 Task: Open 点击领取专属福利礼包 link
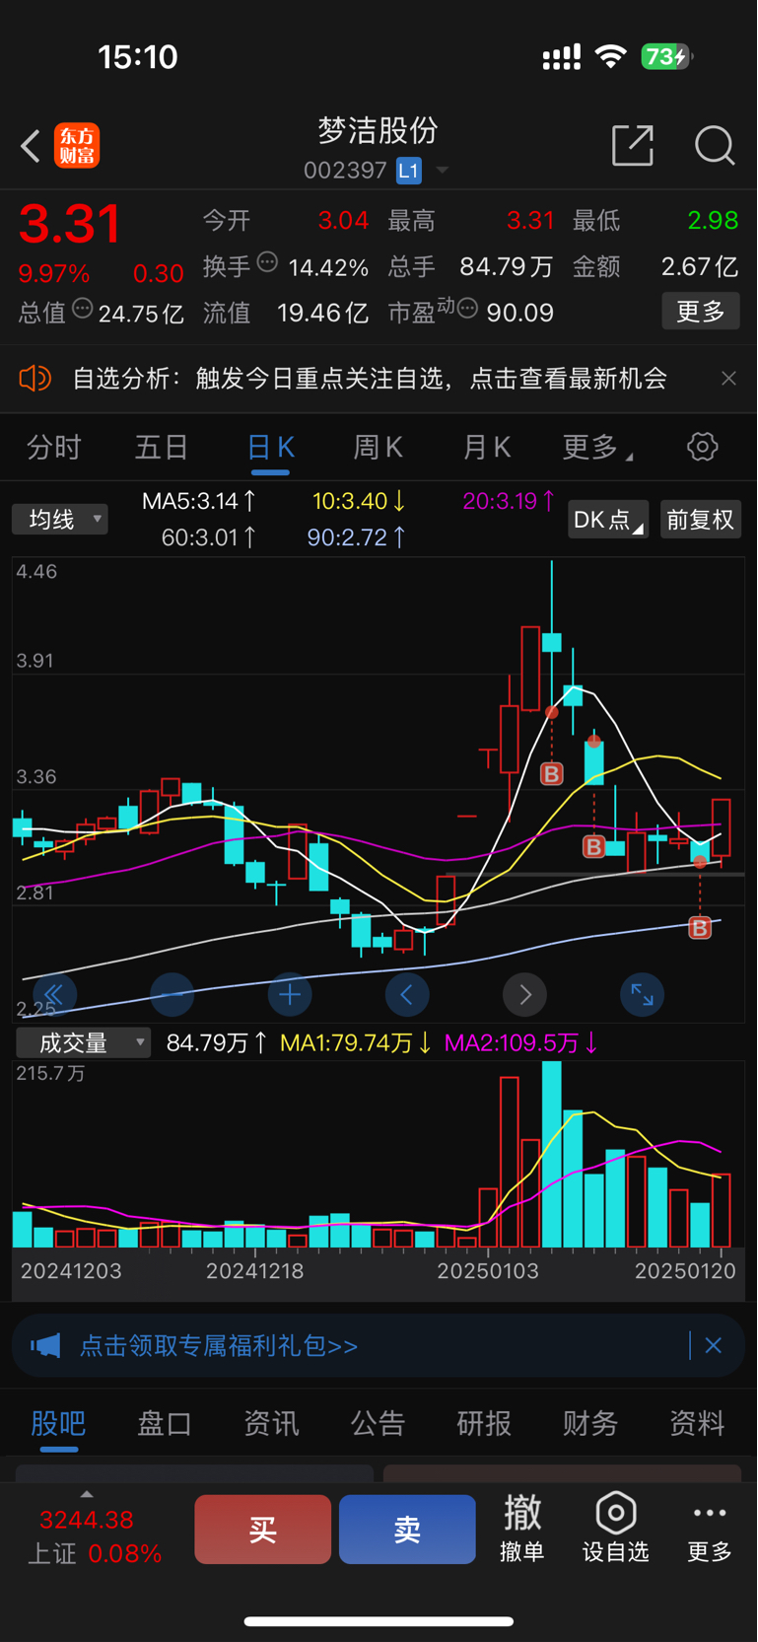tap(219, 1346)
